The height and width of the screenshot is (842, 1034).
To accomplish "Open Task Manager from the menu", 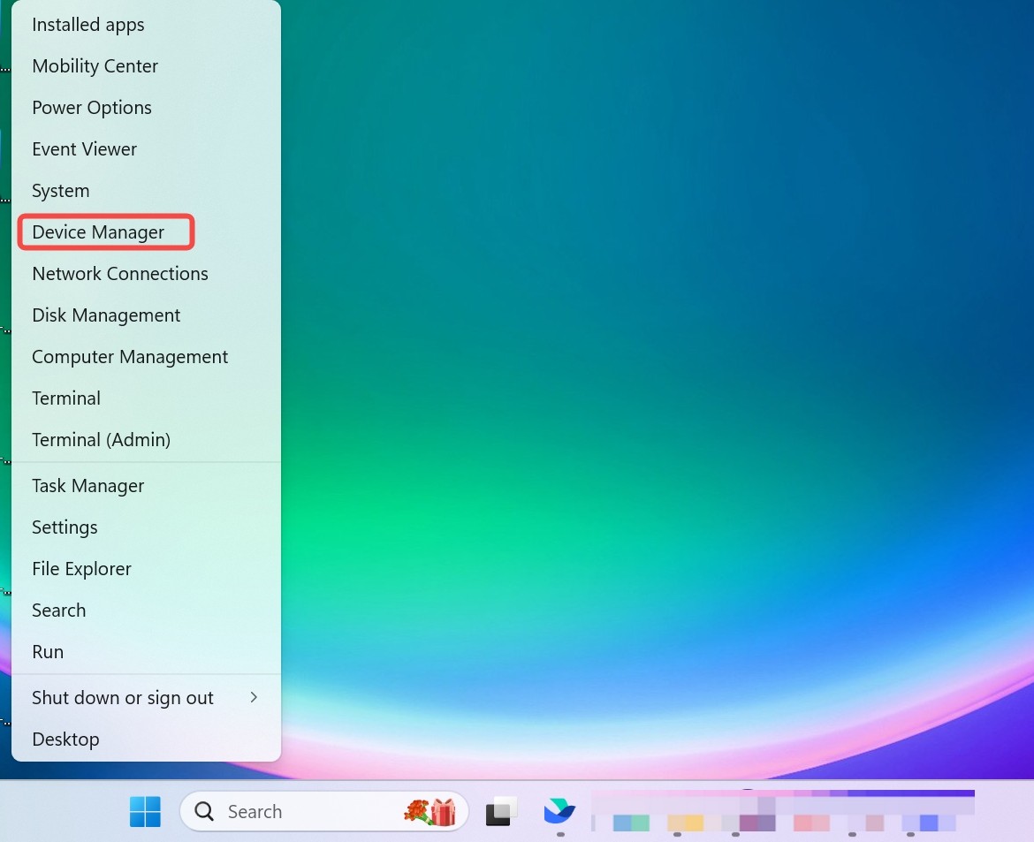I will [x=88, y=486].
